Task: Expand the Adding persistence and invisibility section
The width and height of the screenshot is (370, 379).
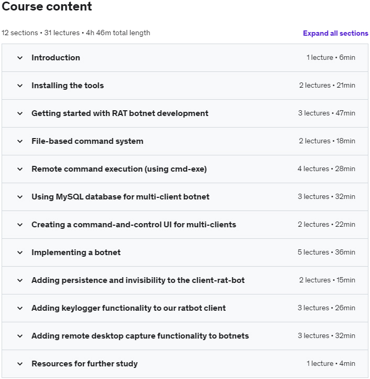Action: pyautogui.click(x=138, y=280)
